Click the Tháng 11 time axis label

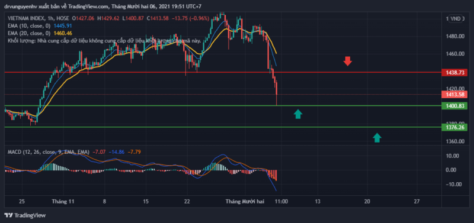tap(63, 201)
